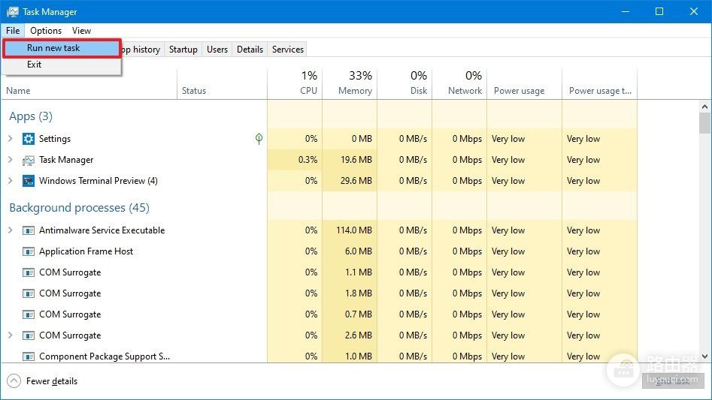
Task: Click the 1.1 MB memory value
Action: (x=359, y=272)
